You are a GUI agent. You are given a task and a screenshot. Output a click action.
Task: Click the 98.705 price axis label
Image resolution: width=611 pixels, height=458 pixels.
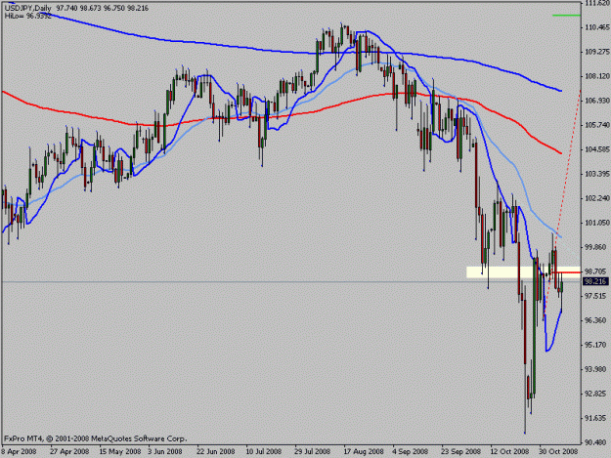(596, 271)
